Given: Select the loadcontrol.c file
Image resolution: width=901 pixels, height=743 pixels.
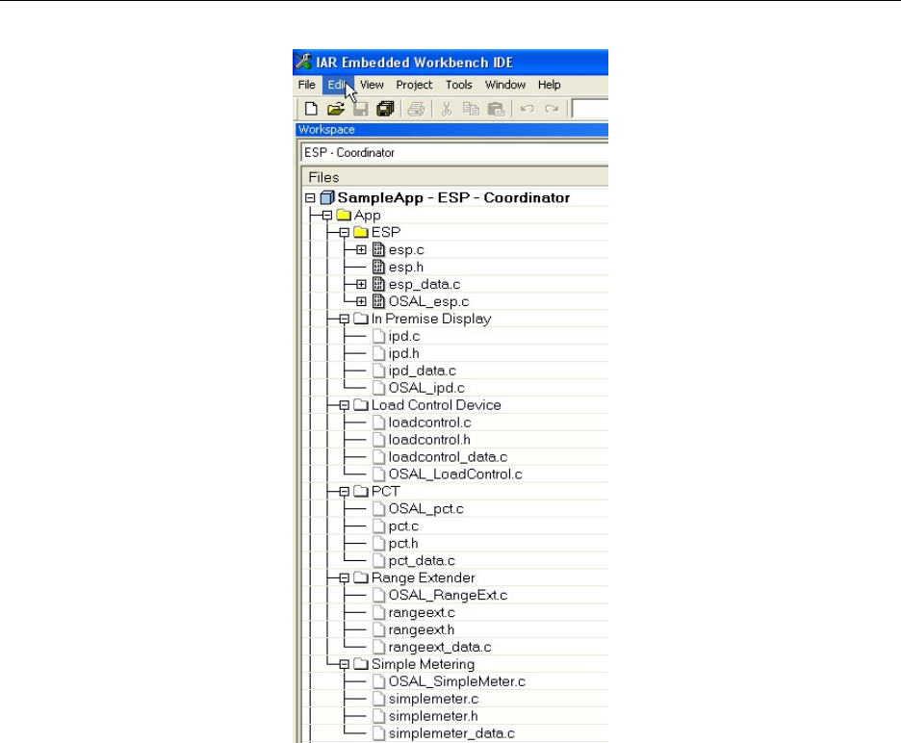Looking at the screenshot, I should pyautogui.click(x=430, y=423).
